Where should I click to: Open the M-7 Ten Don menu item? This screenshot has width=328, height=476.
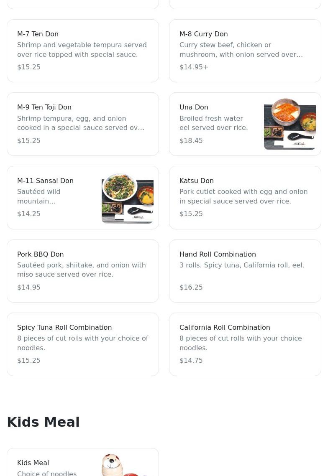click(82, 51)
